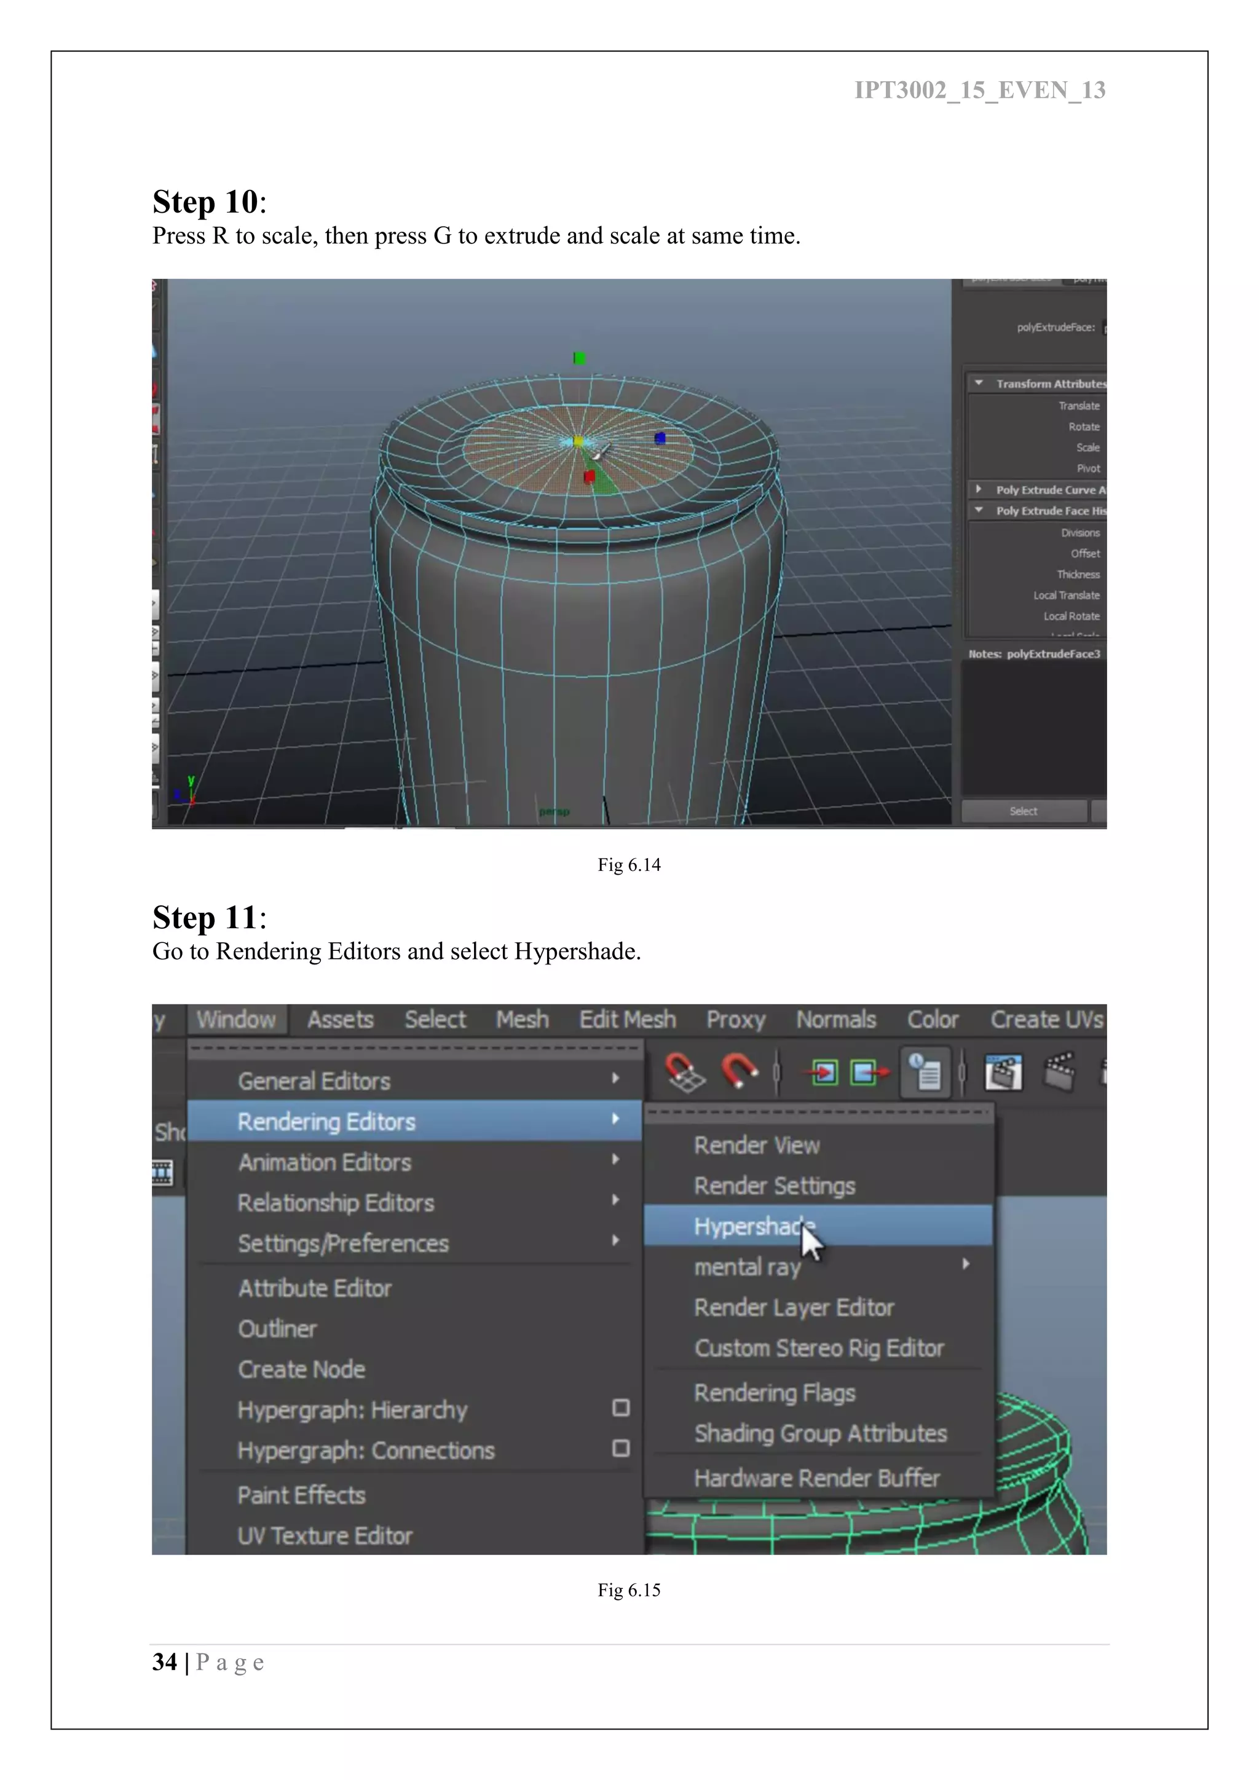
Task: Expand Settings/Preferences submenu arrow
Action: pos(615,1240)
